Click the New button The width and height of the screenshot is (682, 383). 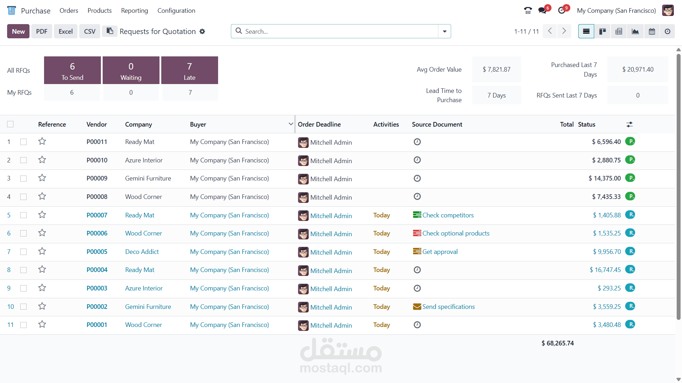pyautogui.click(x=18, y=32)
